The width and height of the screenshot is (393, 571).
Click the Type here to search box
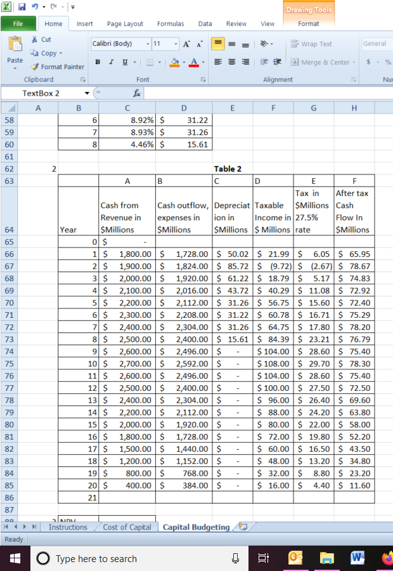[x=139, y=558]
